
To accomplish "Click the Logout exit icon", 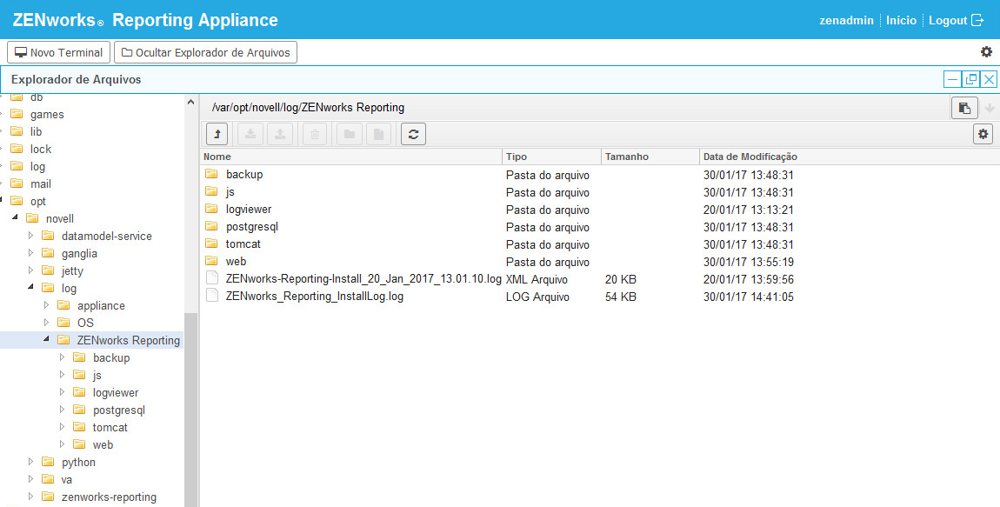I will click(x=977, y=20).
